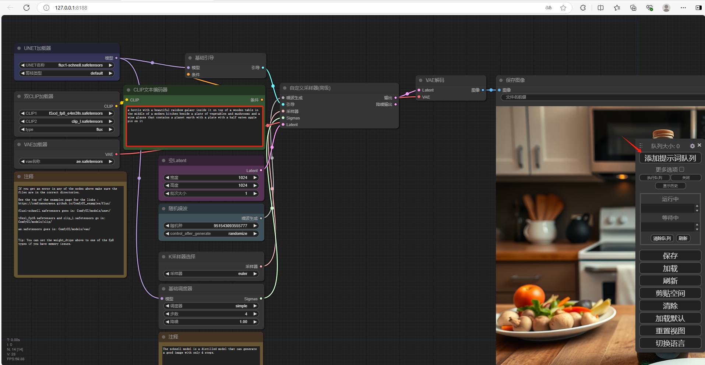Toggle the 更多选项 checkbox
Viewport: 705px width, 365px height.
[x=682, y=169]
